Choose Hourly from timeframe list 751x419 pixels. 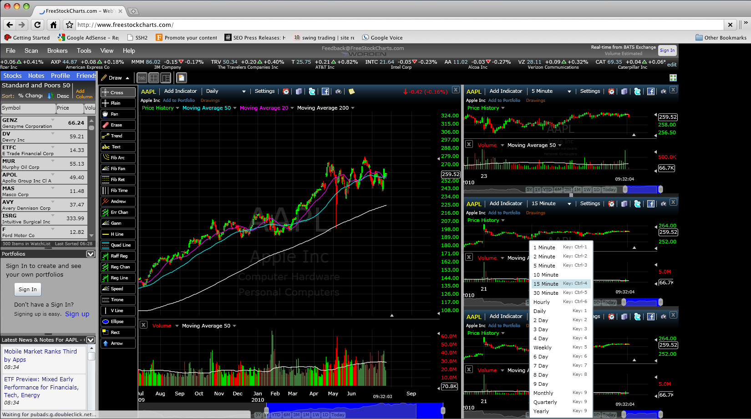point(561,302)
